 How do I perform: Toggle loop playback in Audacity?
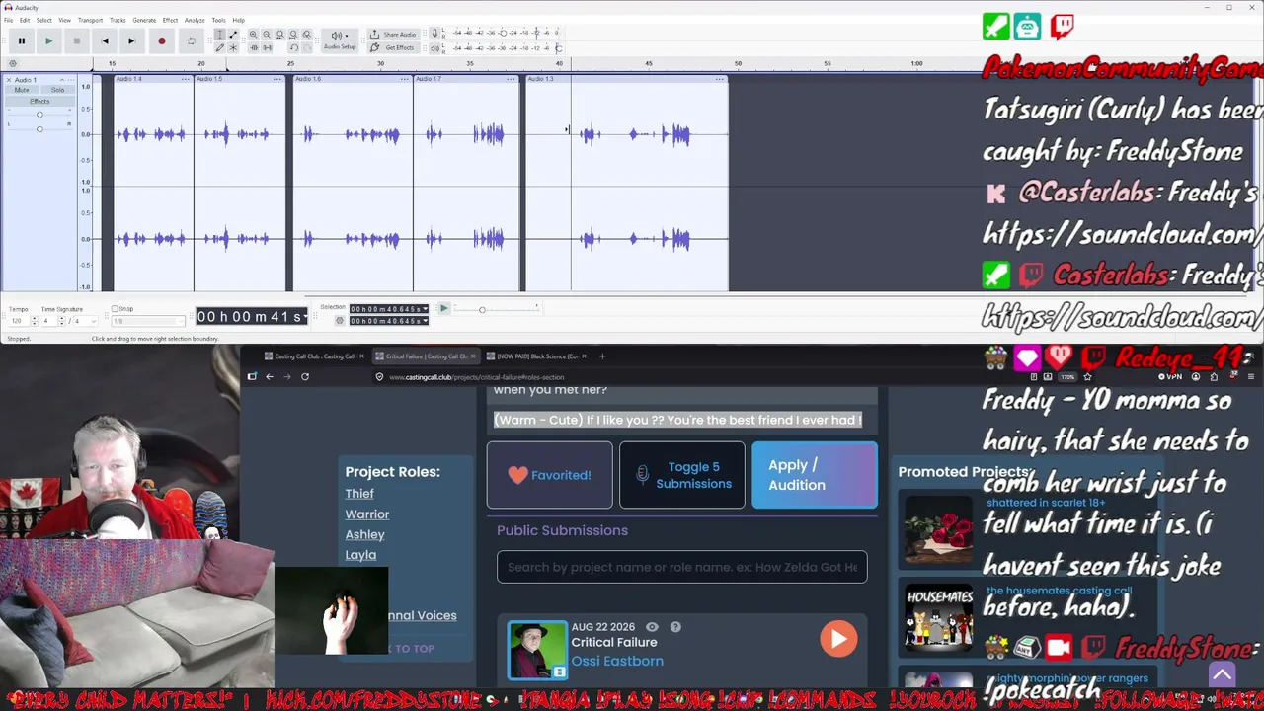191,40
